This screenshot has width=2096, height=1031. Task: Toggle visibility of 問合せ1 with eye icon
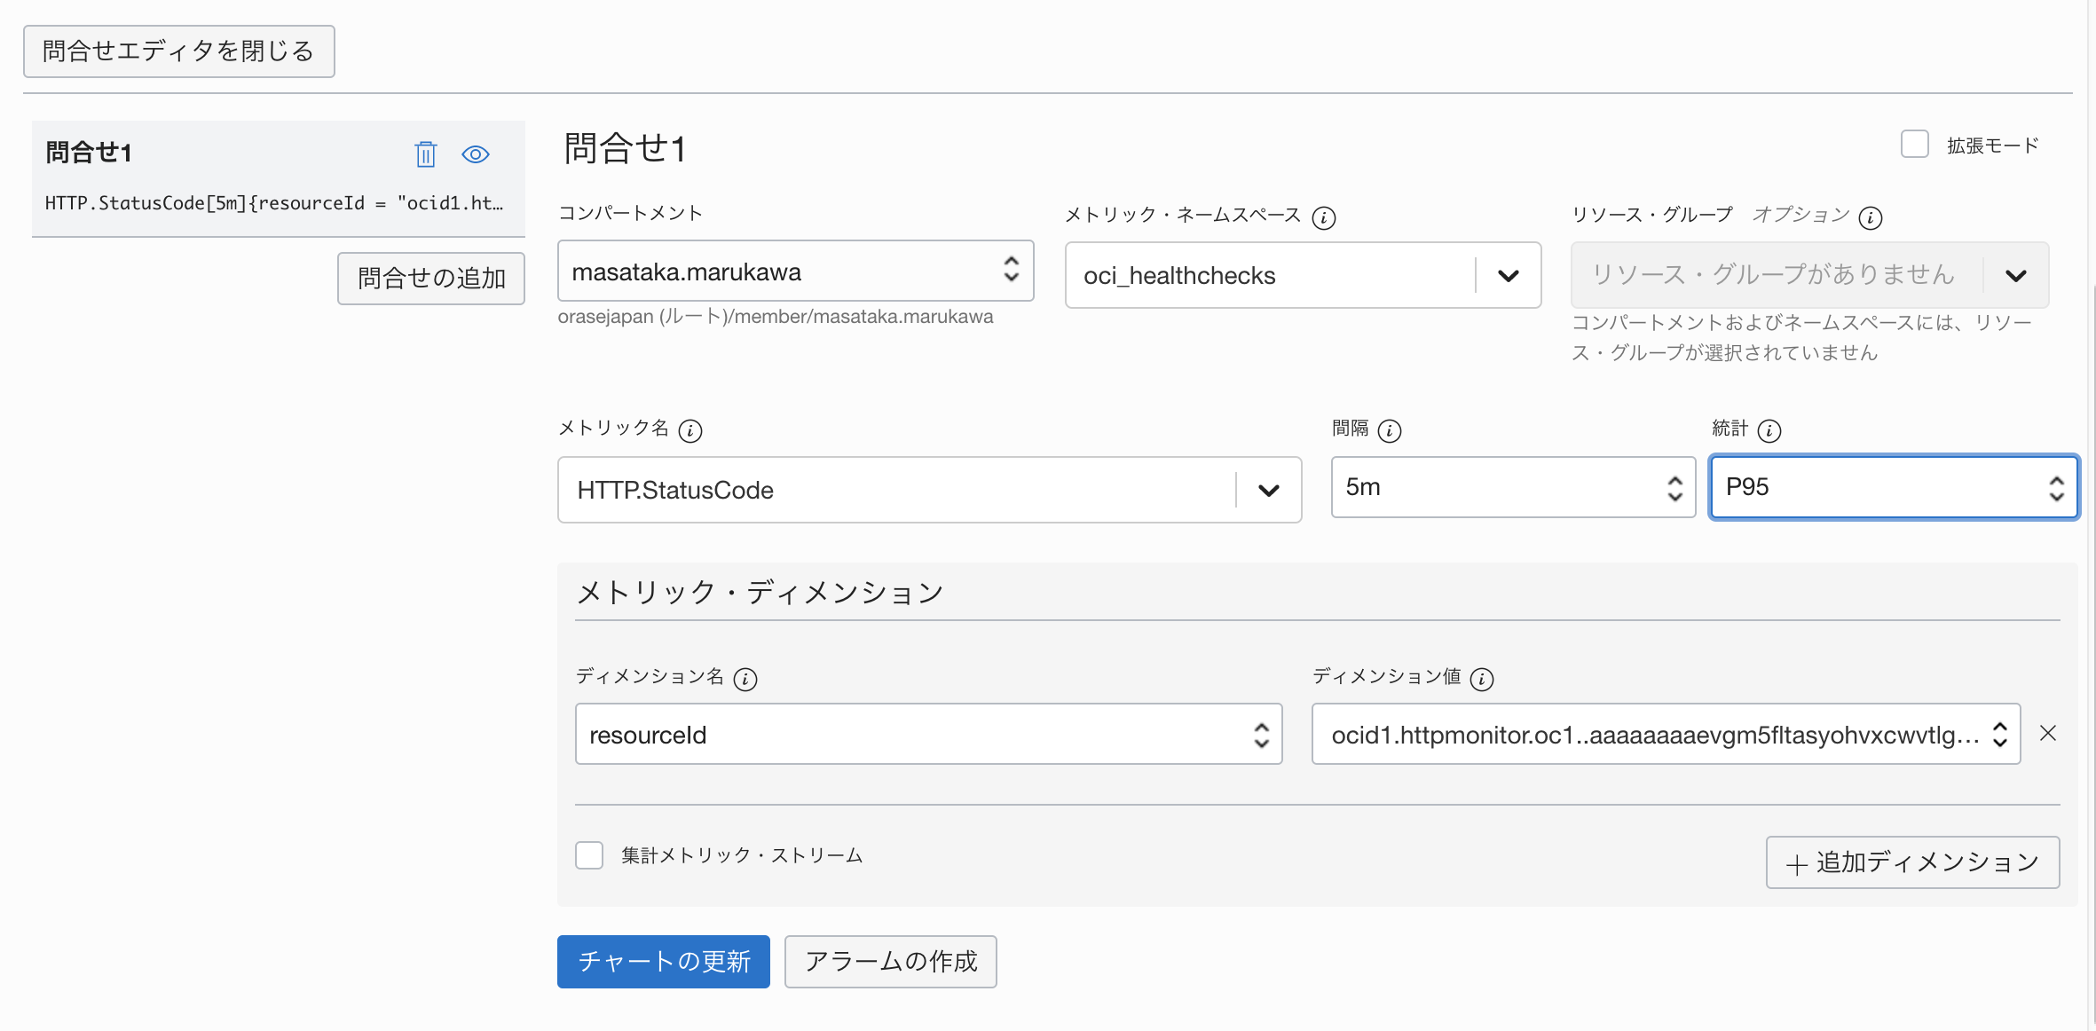pos(476,154)
